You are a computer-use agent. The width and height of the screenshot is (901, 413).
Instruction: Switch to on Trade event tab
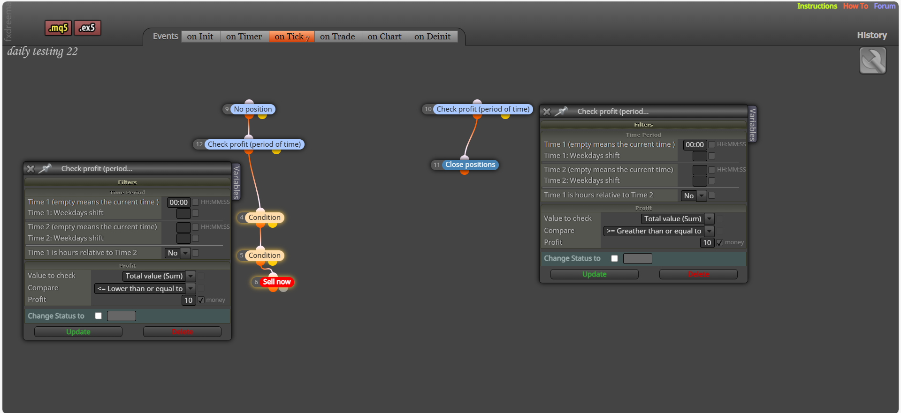[x=337, y=37]
